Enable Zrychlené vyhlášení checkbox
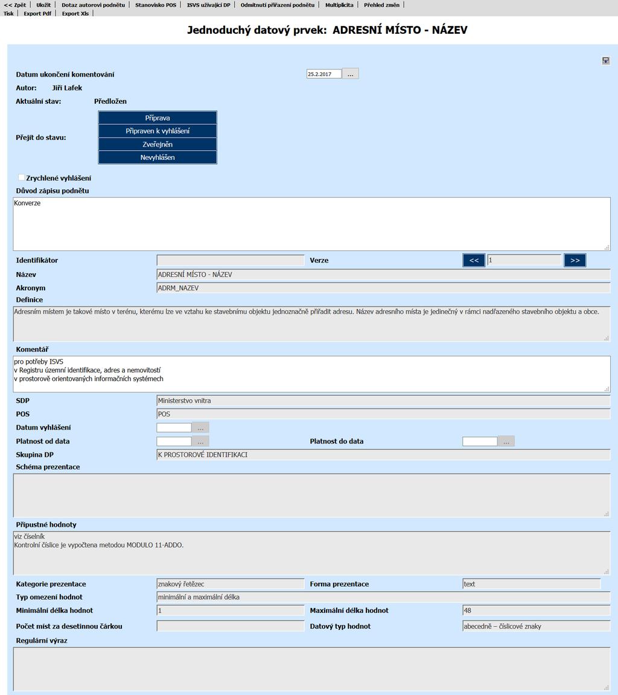The width and height of the screenshot is (618, 695). click(21, 178)
